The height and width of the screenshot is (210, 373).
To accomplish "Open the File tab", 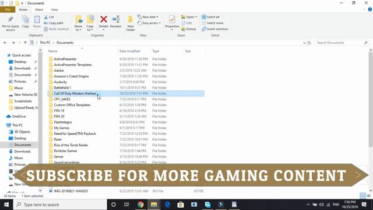I will pos(8,9).
